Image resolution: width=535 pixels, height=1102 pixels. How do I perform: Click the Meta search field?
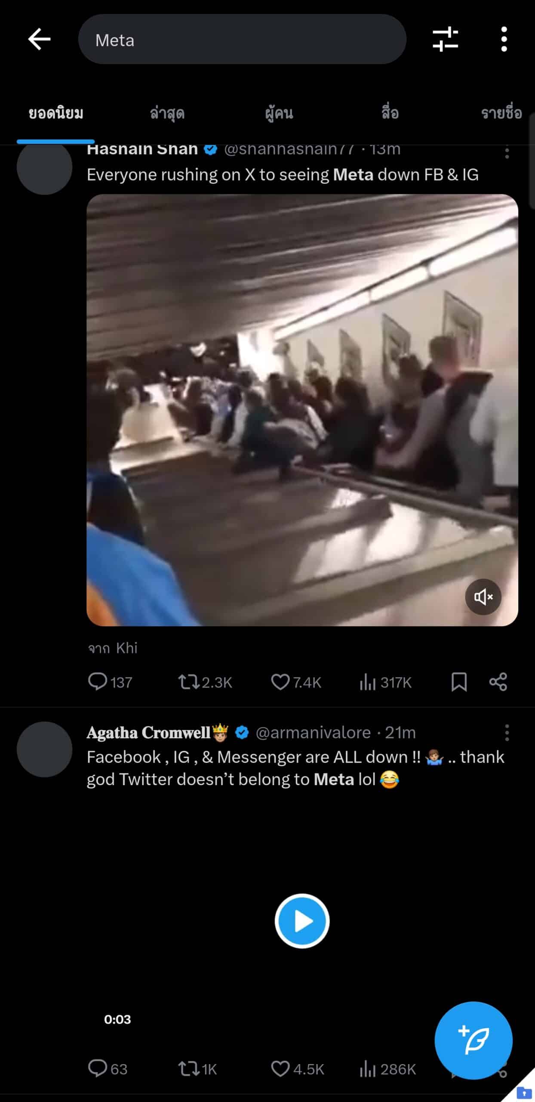(x=242, y=40)
